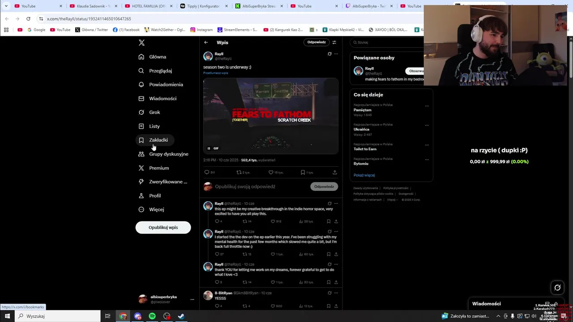573x322 pixels.
Task: Open Pamiętam trending topic
Action: [362, 110]
